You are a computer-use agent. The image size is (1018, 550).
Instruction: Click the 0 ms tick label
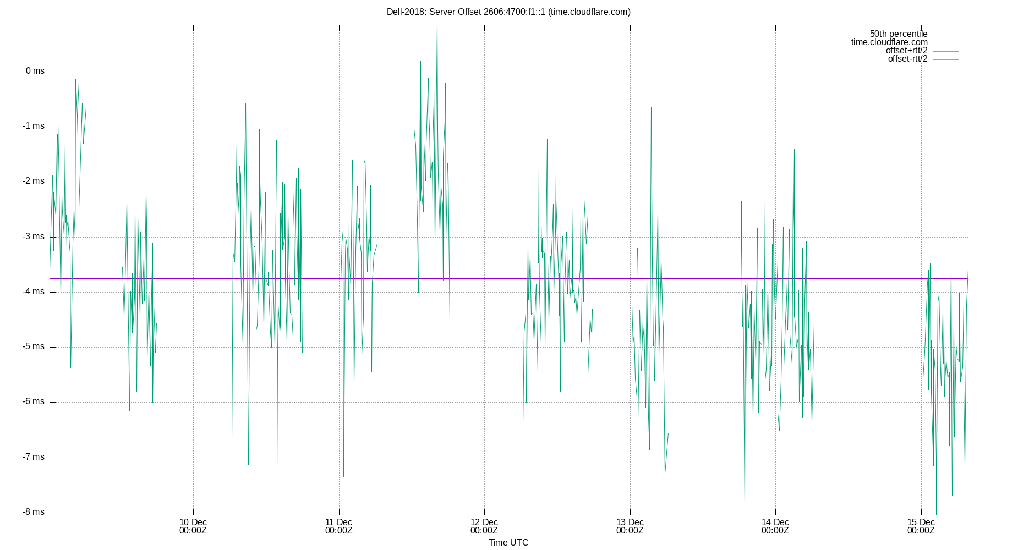34,71
